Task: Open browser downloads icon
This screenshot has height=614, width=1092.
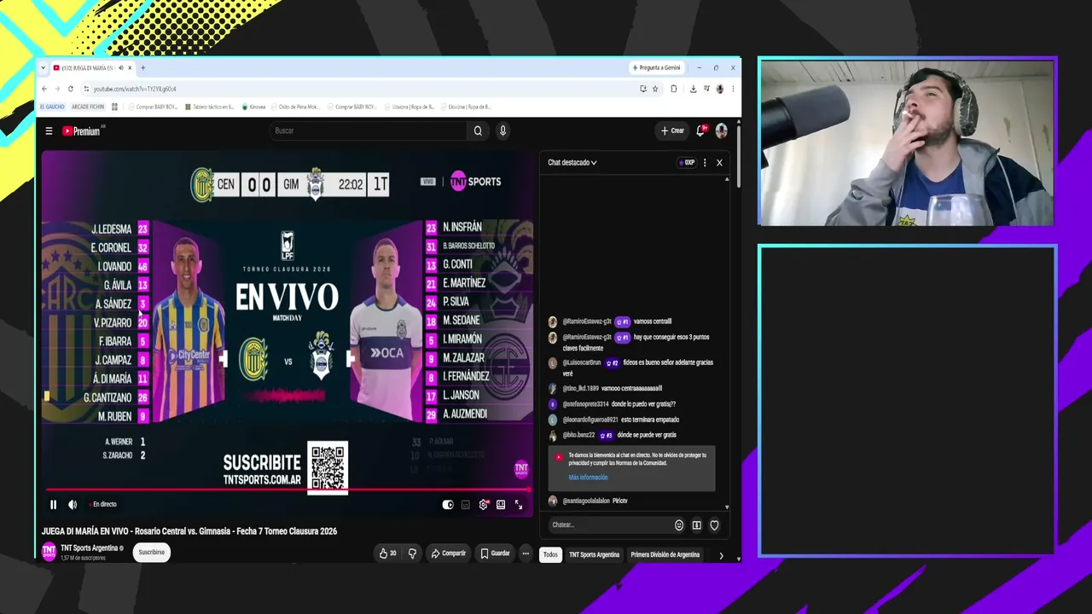Action: click(693, 89)
